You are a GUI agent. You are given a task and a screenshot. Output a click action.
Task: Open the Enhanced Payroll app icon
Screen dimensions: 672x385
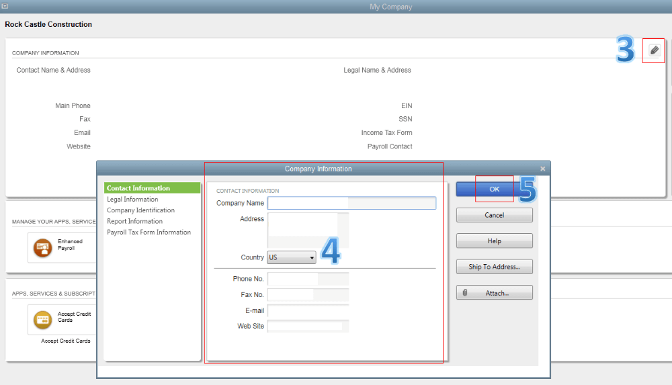point(43,248)
